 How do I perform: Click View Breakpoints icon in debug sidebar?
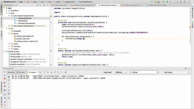[5, 83]
